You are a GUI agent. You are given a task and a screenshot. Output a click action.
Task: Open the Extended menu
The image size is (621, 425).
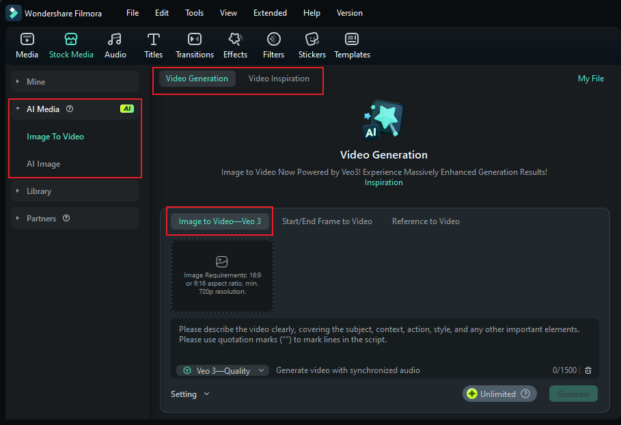(270, 13)
